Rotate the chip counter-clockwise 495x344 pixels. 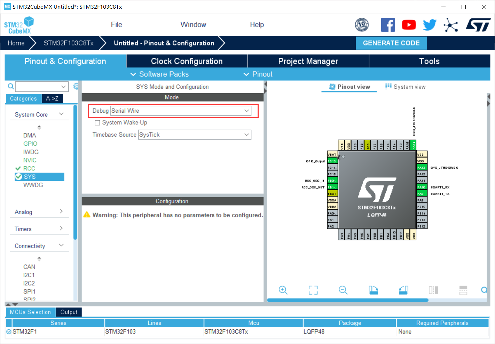[403, 290]
